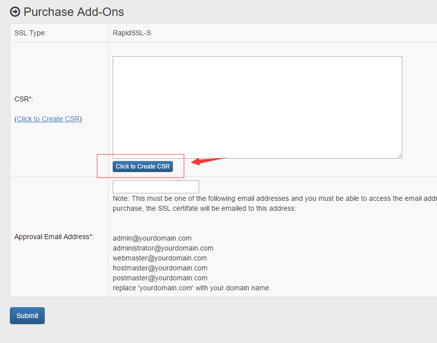The height and width of the screenshot is (343, 437).
Task: Click the CSR* field label
Action: click(x=23, y=99)
